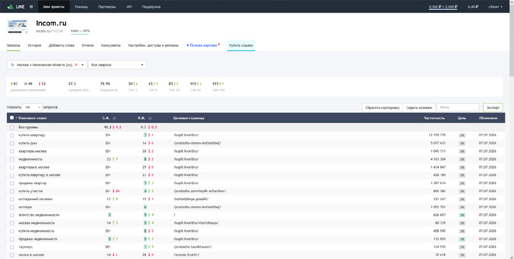514x259 pixels.
Task: Open the Партнерам menu item
Action: tap(107, 6)
